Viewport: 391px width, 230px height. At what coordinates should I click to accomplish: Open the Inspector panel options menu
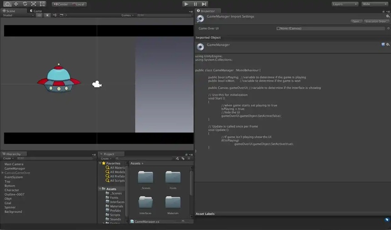coord(388,11)
